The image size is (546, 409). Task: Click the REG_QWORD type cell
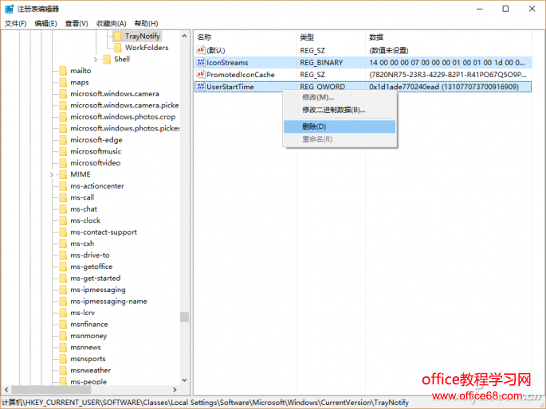(x=323, y=87)
